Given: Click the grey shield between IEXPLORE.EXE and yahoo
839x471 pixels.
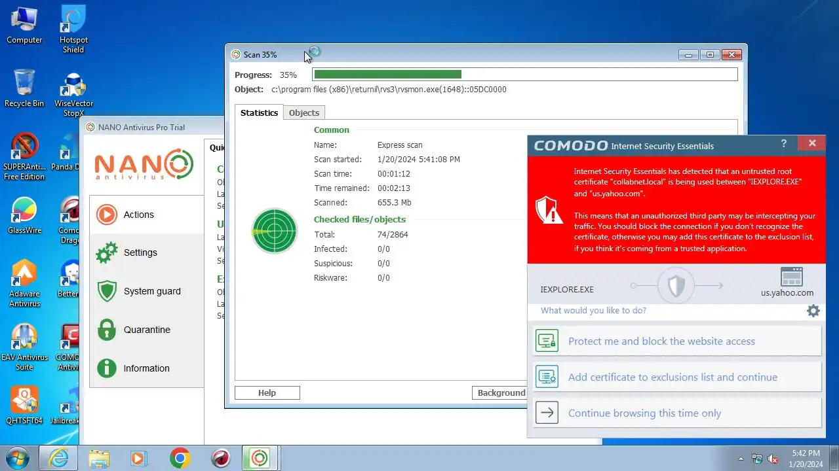Looking at the screenshot, I should (676, 286).
